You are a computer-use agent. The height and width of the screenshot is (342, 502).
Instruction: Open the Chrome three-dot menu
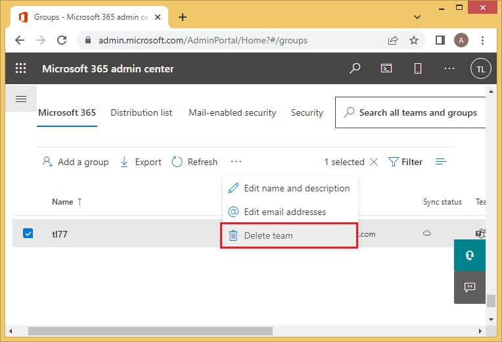point(482,40)
